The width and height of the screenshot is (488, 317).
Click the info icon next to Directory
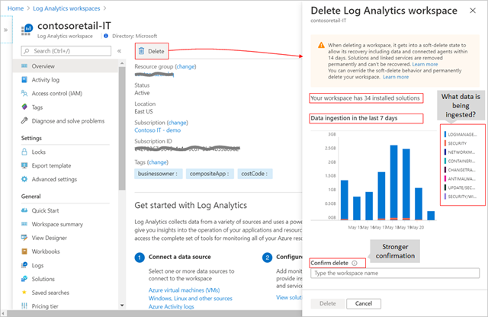[x=106, y=36]
